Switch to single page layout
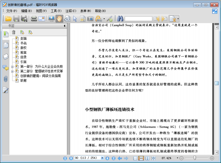The image size is (221, 163). click(135, 158)
